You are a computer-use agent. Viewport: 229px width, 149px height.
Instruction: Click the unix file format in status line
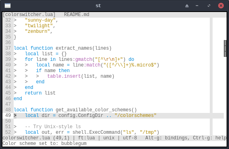pyautogui.click(x=109, y=138)
